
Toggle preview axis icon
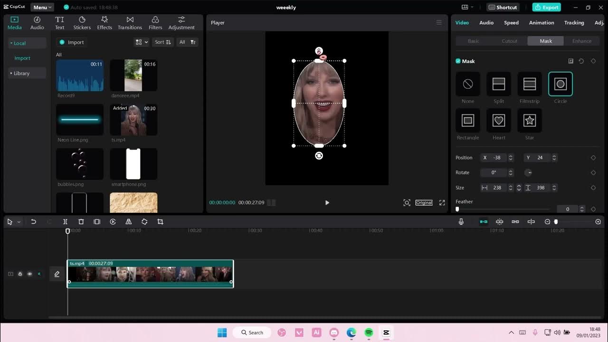(531, 222)
